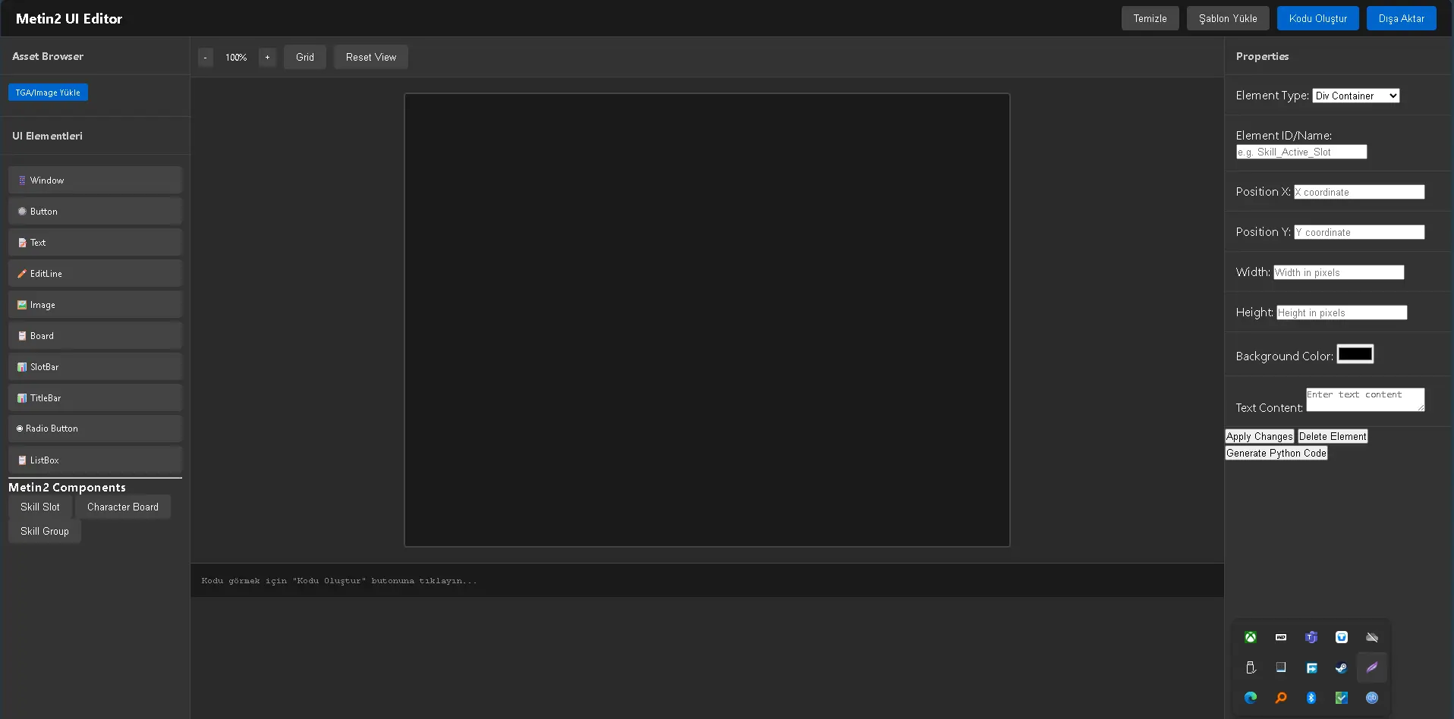Viewport: 1454px width, 719px height.
Task: Focus the Element ID/Name field
Action: click(1301, 152)
